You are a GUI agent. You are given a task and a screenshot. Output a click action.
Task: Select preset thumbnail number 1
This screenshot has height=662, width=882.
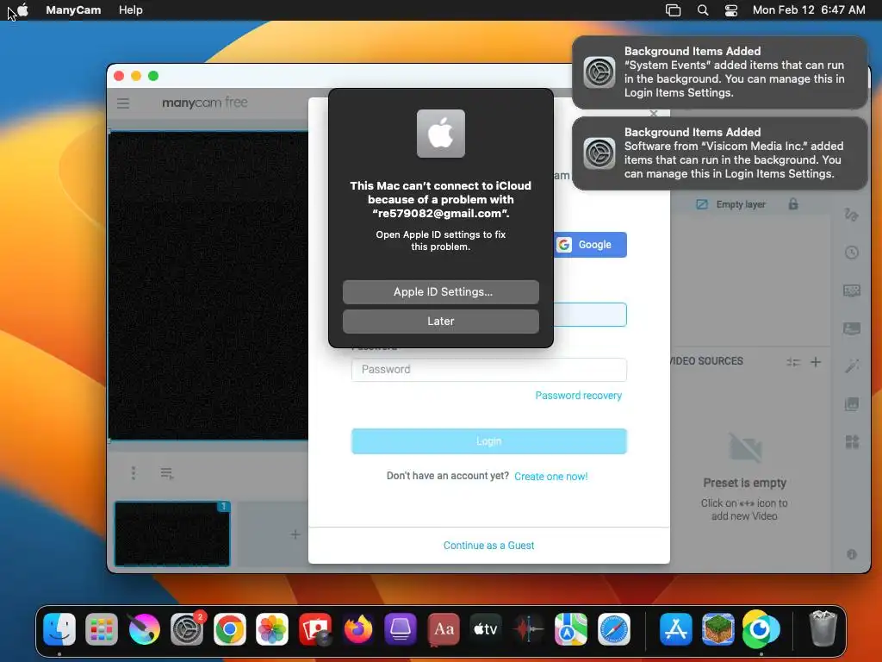(x=172, y=534)
